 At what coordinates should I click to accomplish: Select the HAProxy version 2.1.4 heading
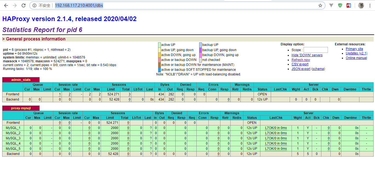(69, 19)
